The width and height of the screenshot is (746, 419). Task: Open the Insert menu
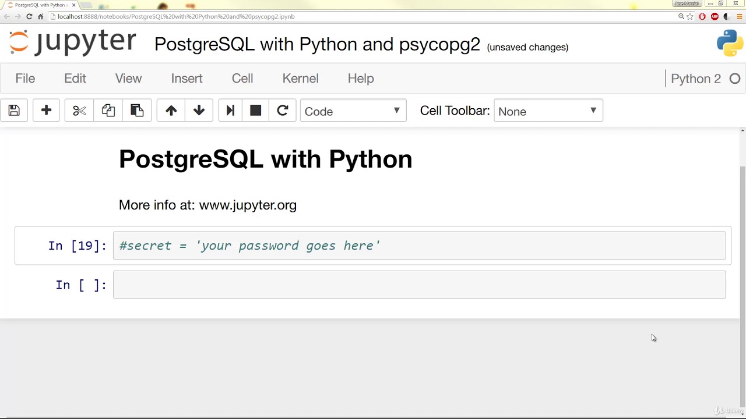(x=187, y=79)
